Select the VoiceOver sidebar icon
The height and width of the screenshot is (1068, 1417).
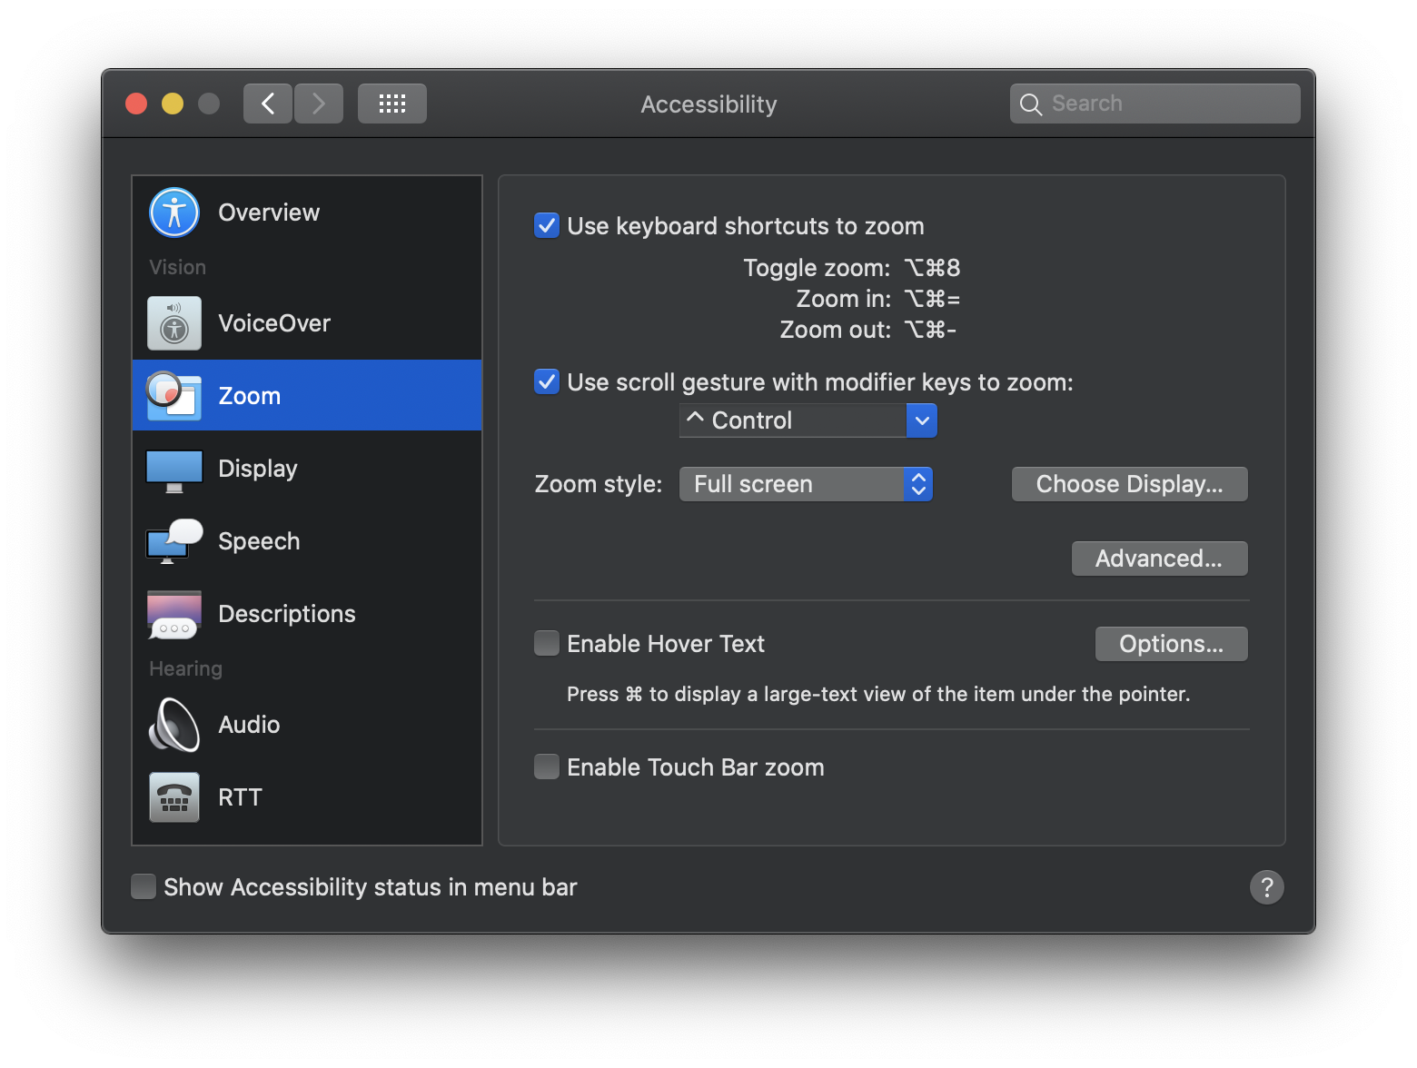coord(173,322)
